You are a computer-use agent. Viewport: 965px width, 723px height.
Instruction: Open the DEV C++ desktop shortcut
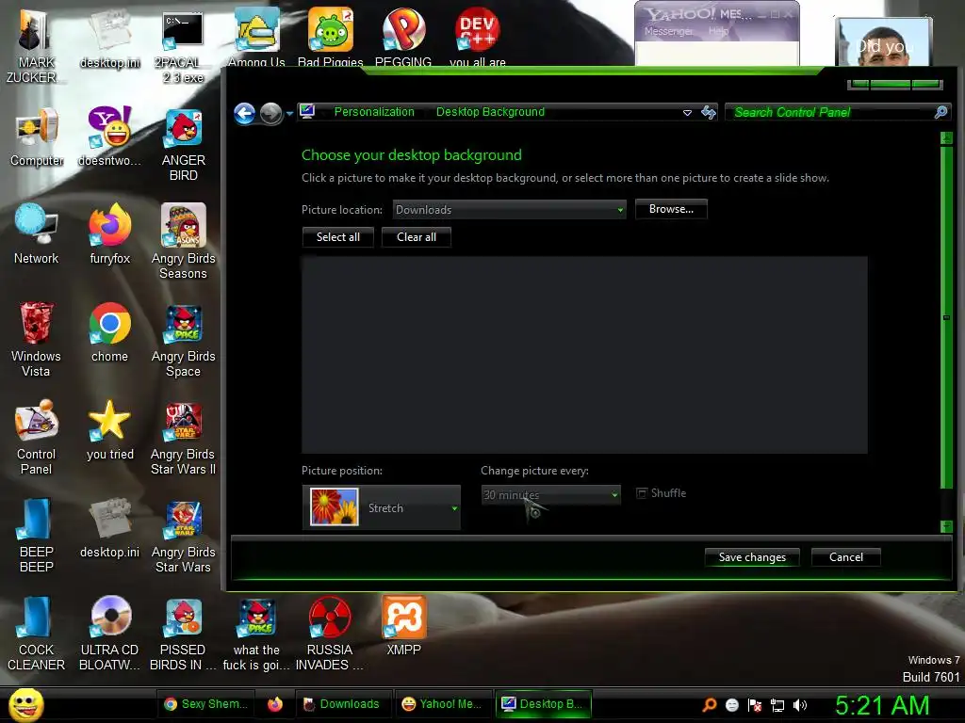(x=477, y=37)
